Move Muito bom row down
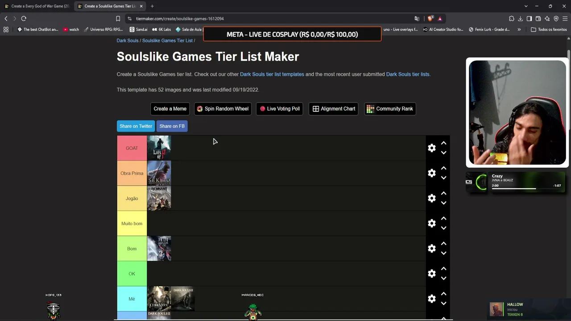Screen dimensions: 571x321 tap(443, 228)
